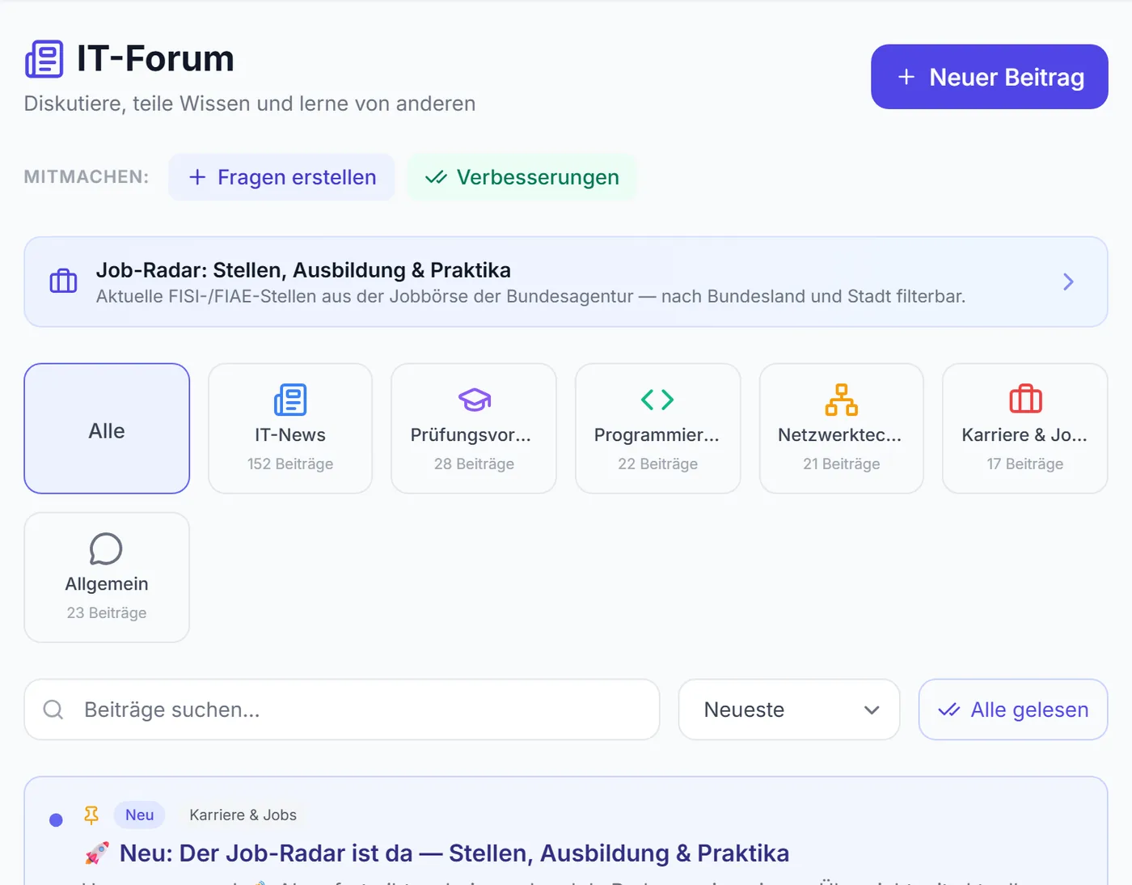Image resolution: width=1132 pixels, height=885 pixels.
Task: Click the plus icon beside Fragen erstellen
Action: 197,177
